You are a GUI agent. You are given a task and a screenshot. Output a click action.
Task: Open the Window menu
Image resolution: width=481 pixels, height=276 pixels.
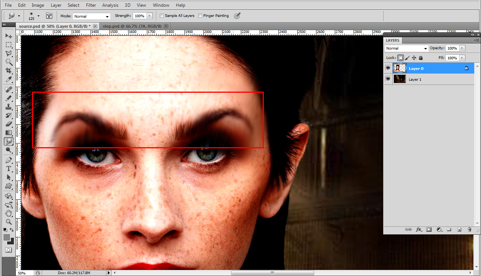coord(161,5)
